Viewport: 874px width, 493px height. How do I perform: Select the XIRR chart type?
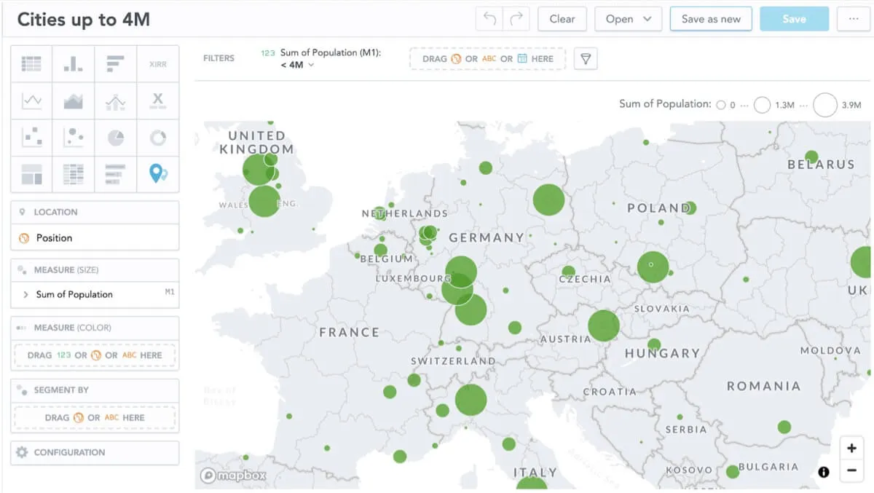click(158, 63)
